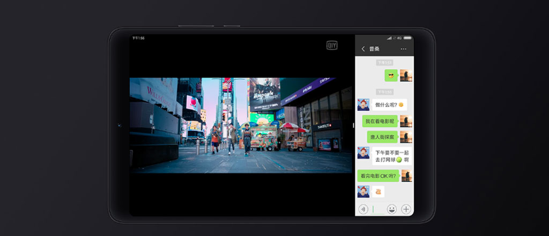Click the split-screen divider handle

pyautogui.click(x=353, y=125)
